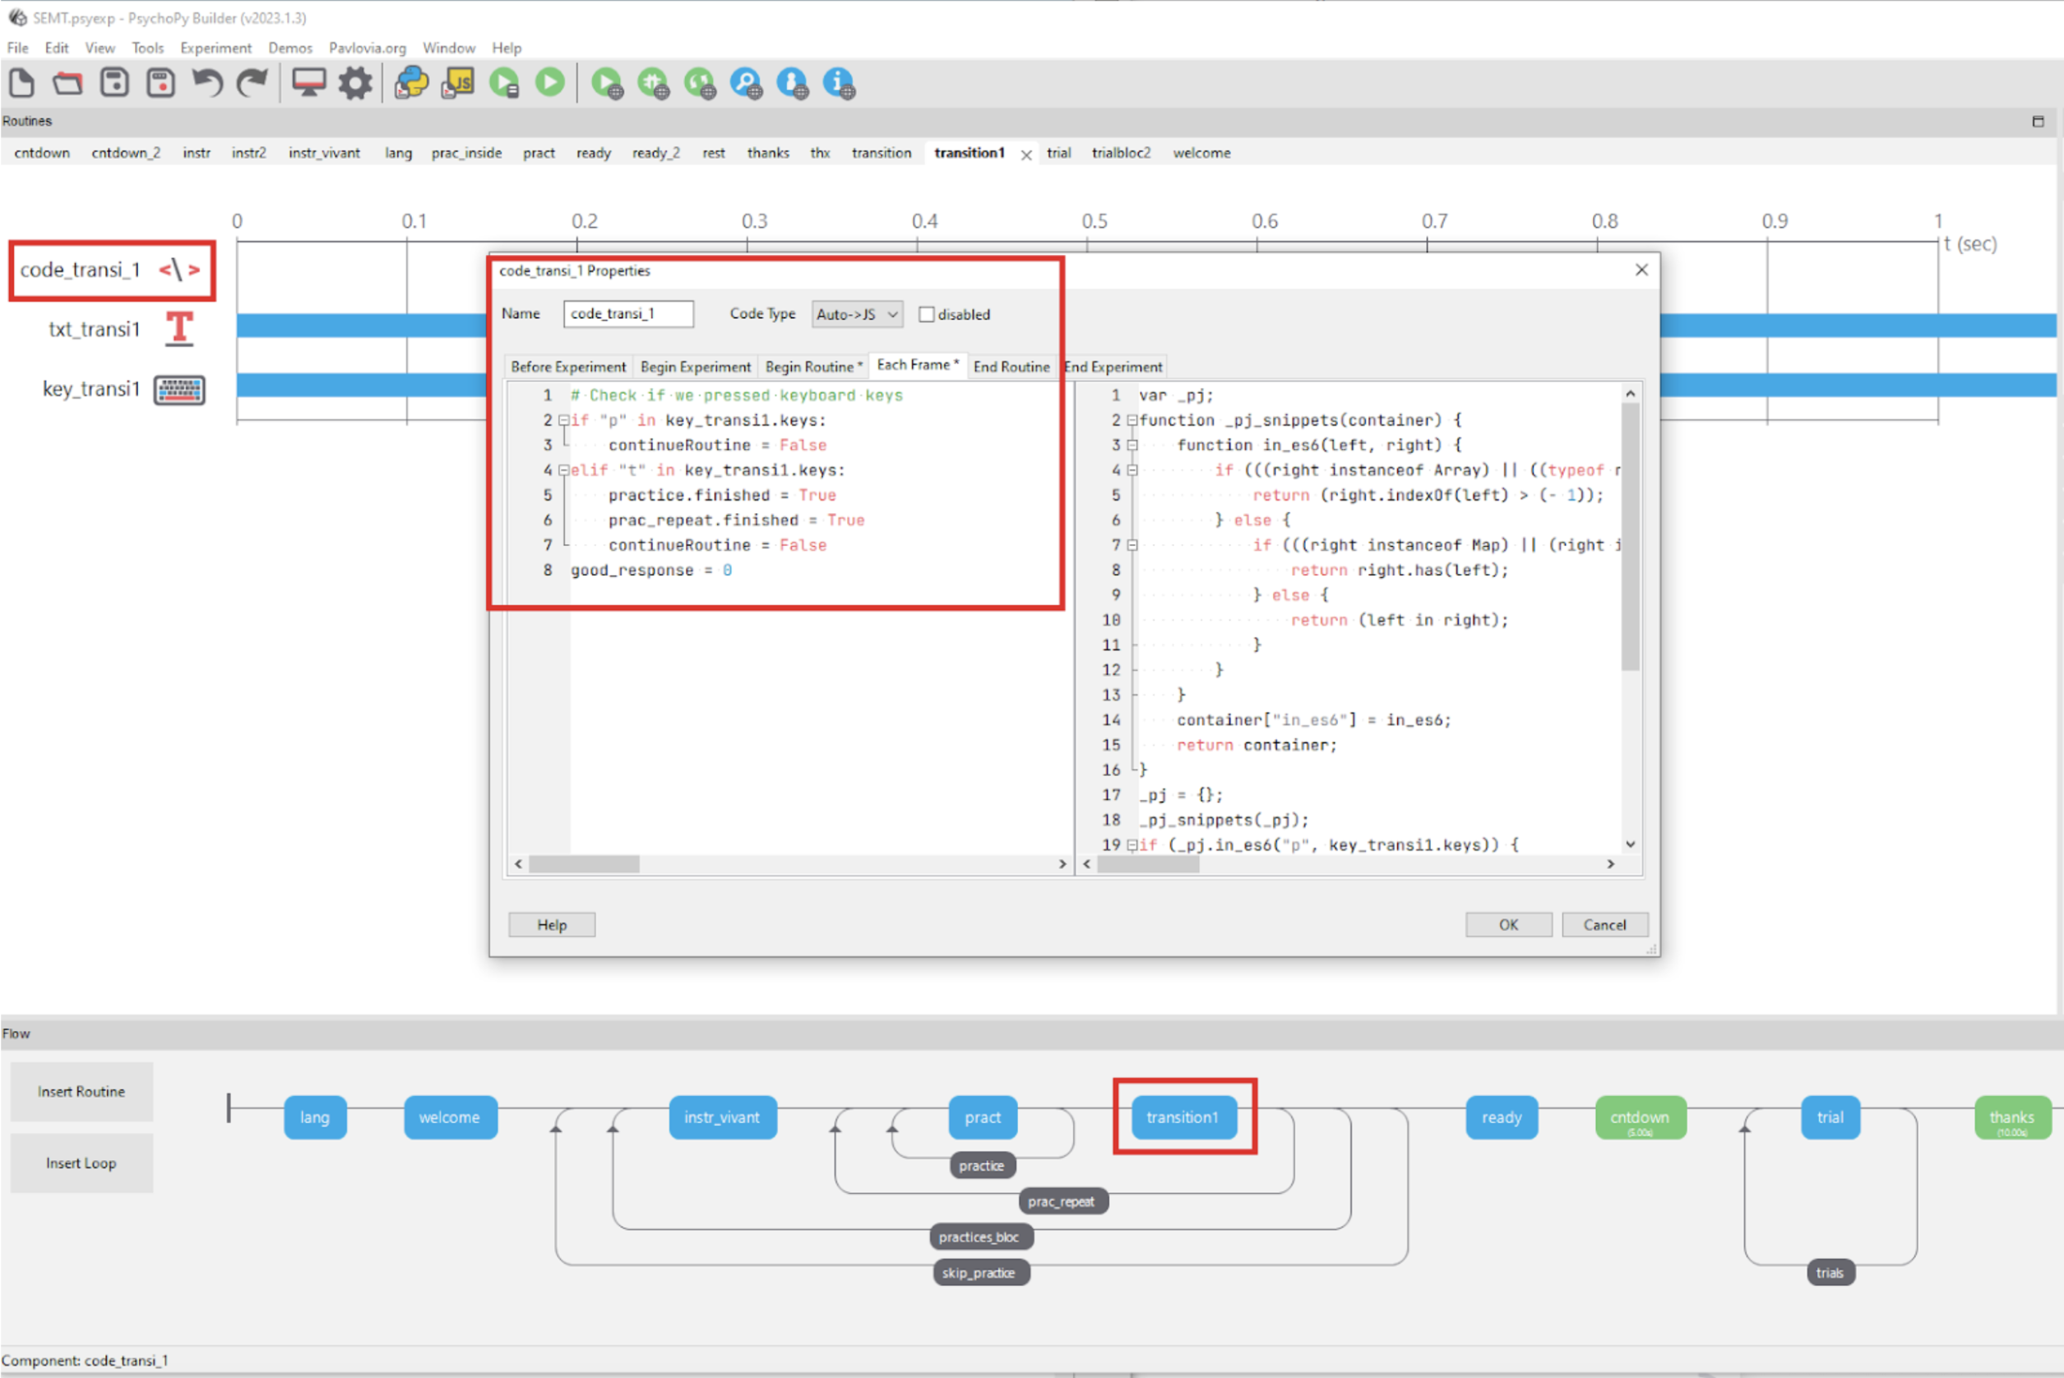Screen dimensions: 2064x1378
Task: Click the Save As toolbar icon
Action: (161, 84)
